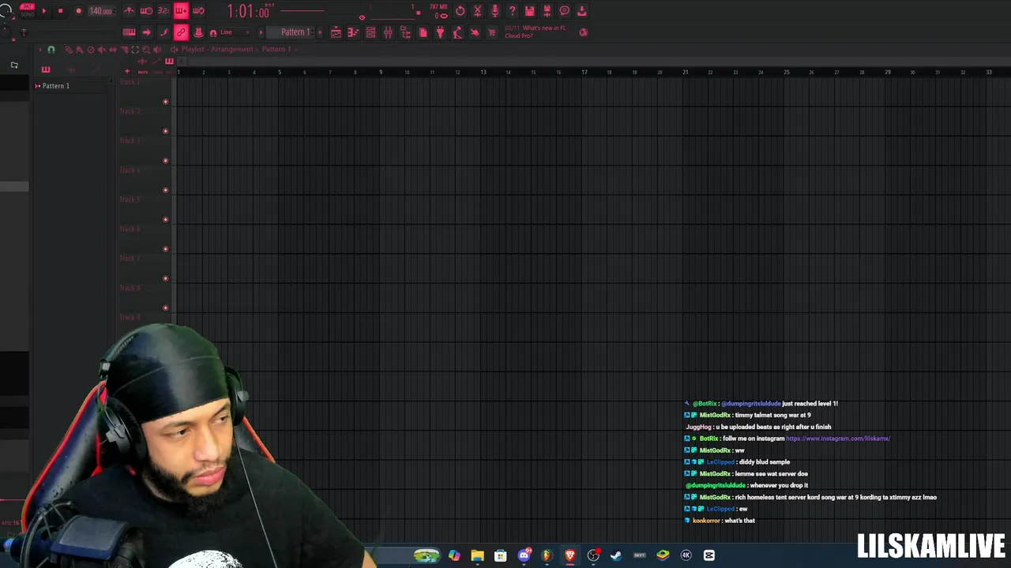Click the Play button in transport

click(44, 11)
